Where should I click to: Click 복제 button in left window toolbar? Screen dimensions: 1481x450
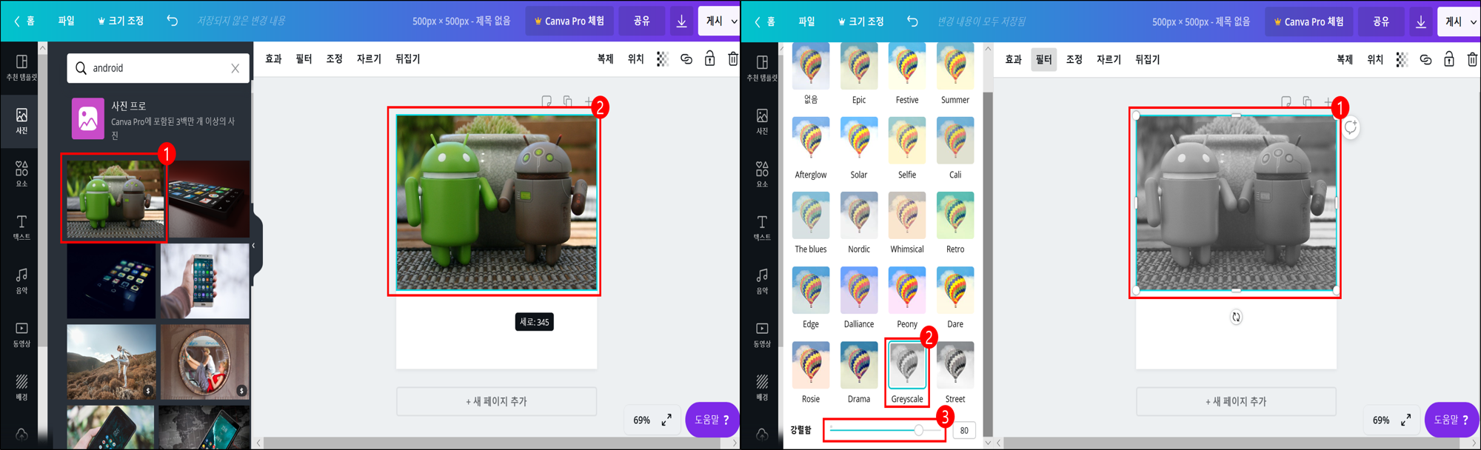tap(605, 59)
